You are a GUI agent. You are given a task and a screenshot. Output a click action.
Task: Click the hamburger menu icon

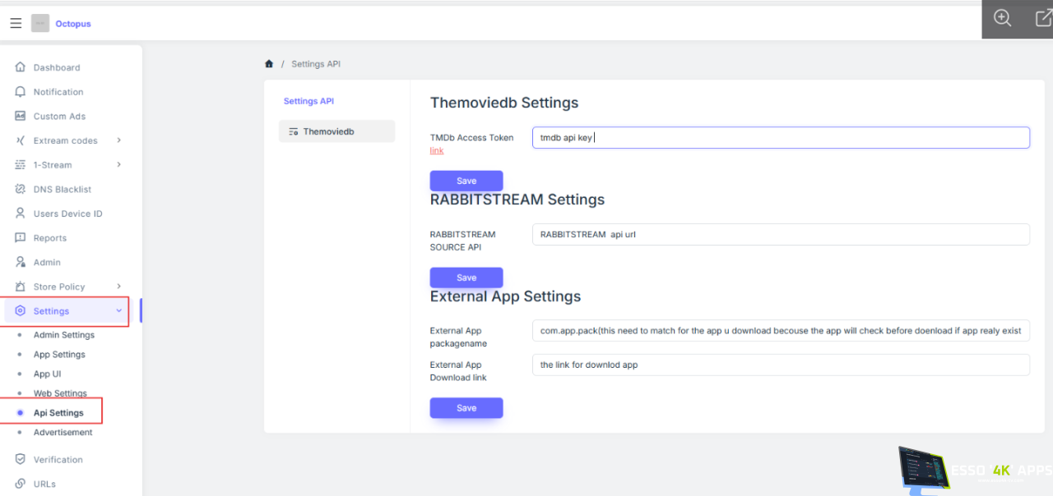click(16, 24)
